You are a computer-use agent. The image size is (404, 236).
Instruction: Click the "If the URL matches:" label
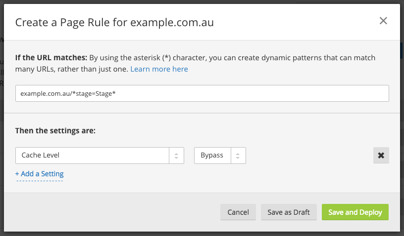tap(51, 58)
